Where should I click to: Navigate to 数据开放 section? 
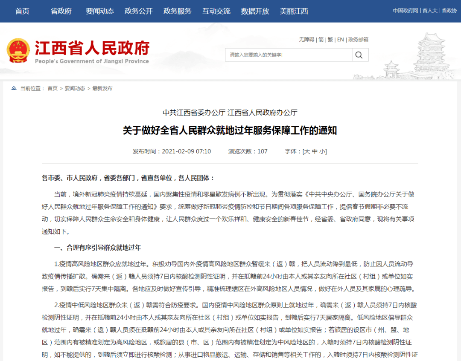pyautogui.click(x=255, y=11)
